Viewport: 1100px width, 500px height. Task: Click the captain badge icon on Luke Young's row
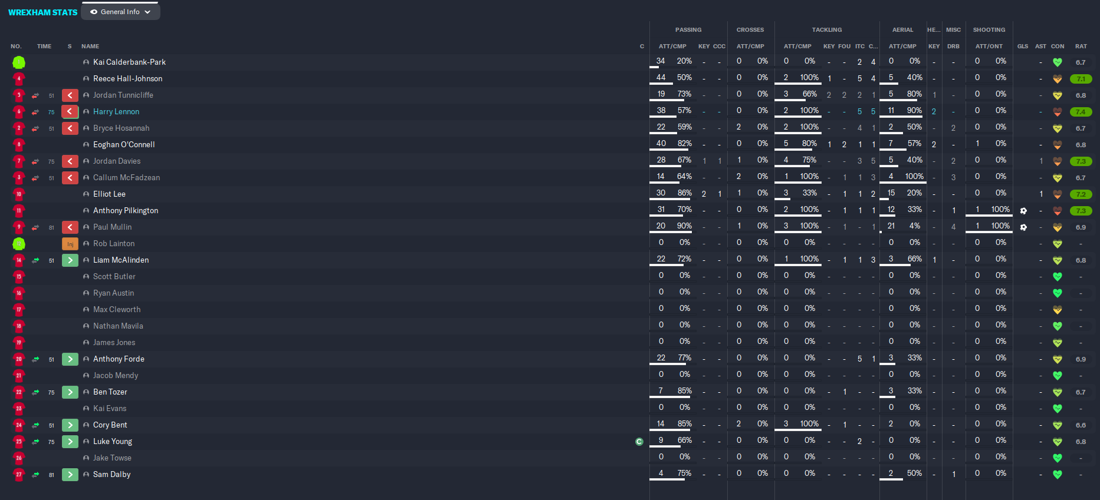[x=639, y=441]
